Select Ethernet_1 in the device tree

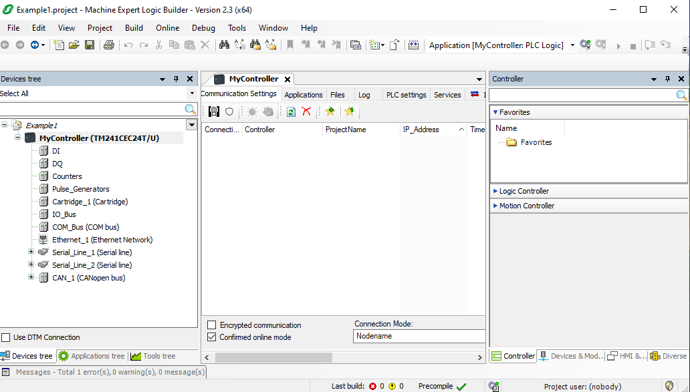pyautogui.click(x=102, y=240)
